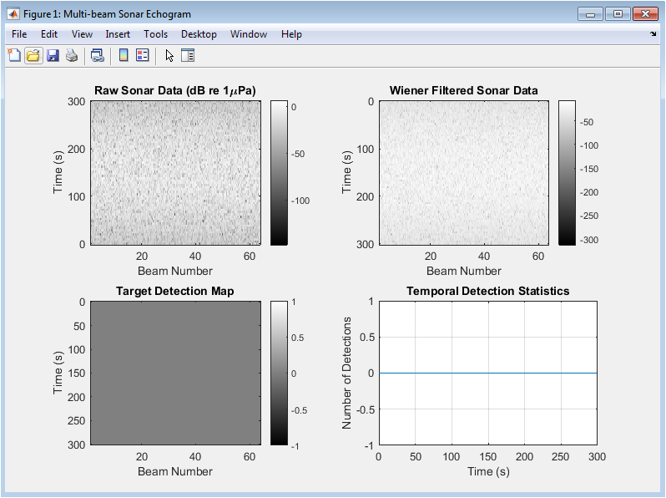Open a file using the folder icon

(33, 56)
